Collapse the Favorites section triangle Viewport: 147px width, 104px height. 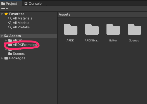click(2, 14)
